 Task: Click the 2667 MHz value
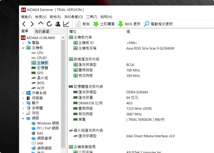(x=134, y=114)
